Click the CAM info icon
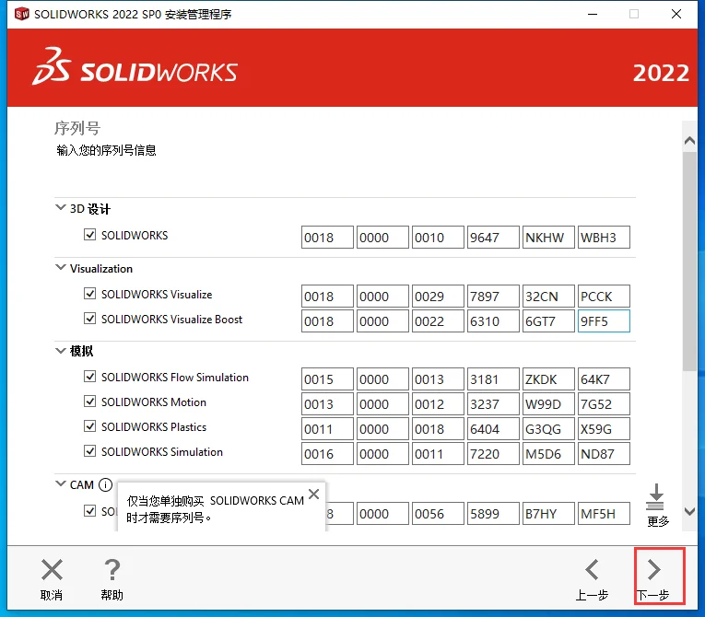The height and width of the screenshot is (617, 705). coord(105,485)
